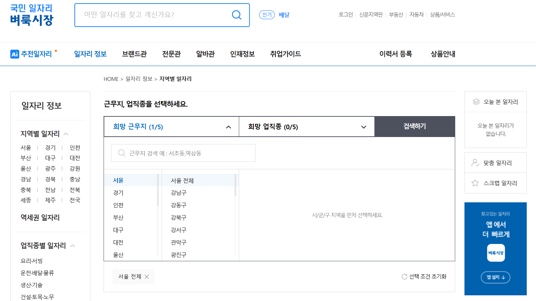The width and height of the screenshot is (536, 301).
Task: Collapse the 희망 근무지 panel
Action: point(228,126)
